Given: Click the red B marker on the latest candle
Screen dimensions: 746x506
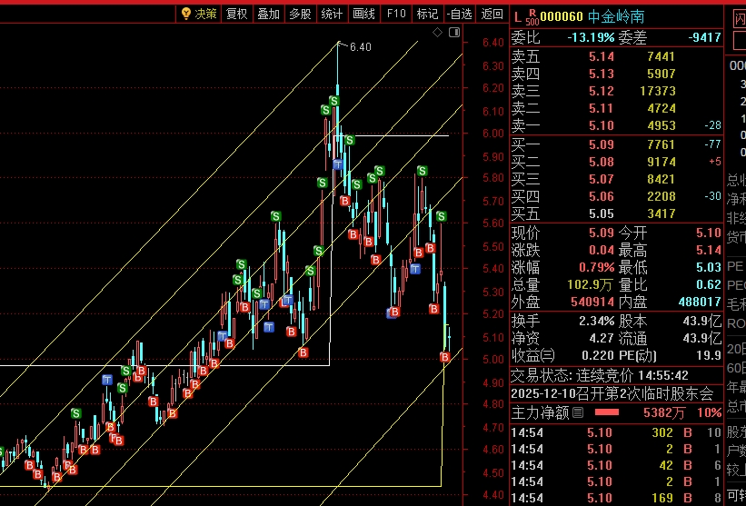Looking at the screenshot, I should click(x=445, y=357).
